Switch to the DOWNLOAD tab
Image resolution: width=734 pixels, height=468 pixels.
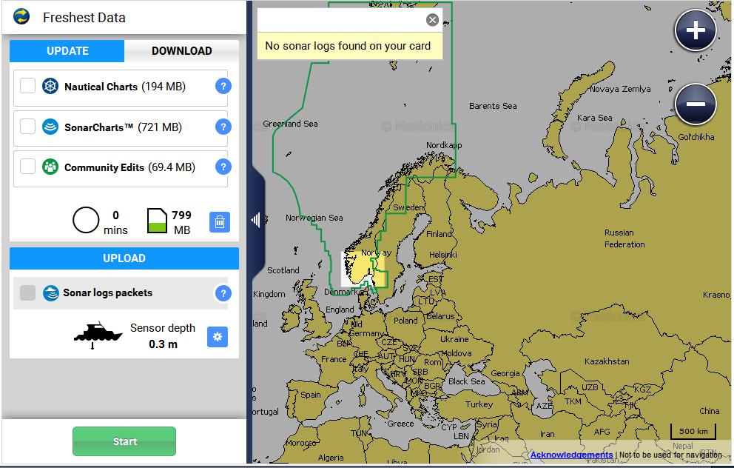pyautogui.click(x=181, y=51)
